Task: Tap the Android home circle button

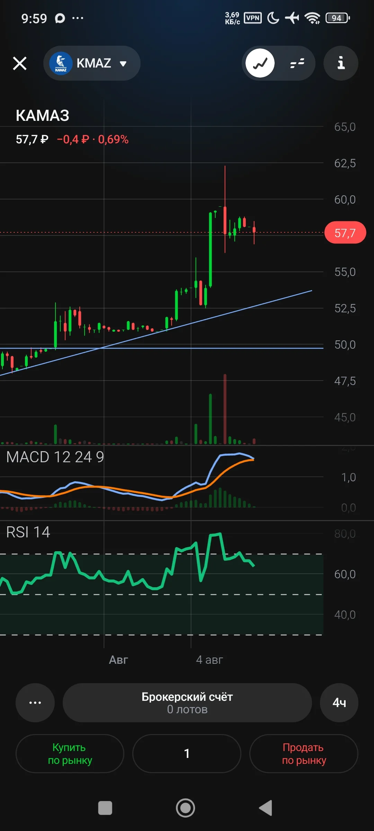Action: (186, 808)
